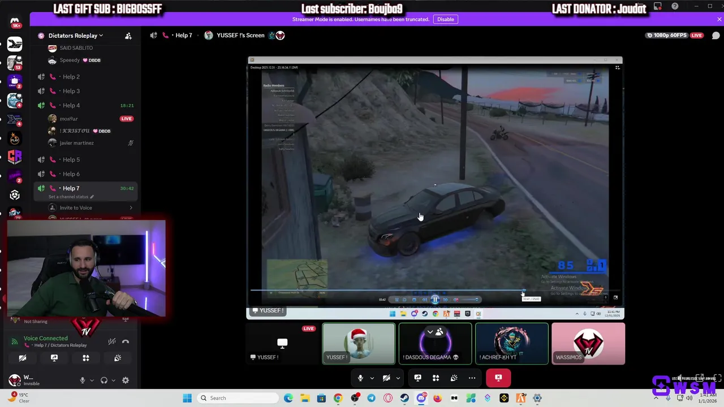Open soundboard from bottom call controls
This screenshot has width=724, height=407.
pyautogui.click(x=454, y=378)
